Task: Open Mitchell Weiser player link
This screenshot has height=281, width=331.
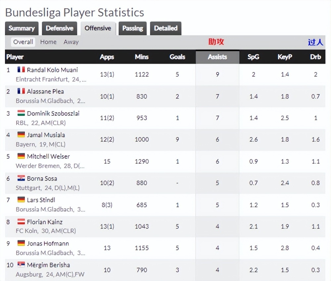Action: [48, 156]
